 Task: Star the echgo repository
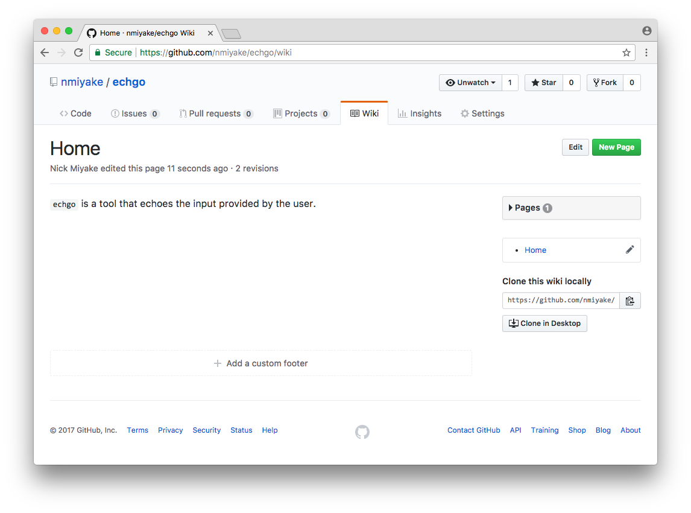tap(544, 83)
